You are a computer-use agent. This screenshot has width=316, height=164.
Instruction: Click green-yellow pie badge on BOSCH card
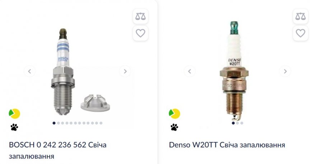pos(14,114)
